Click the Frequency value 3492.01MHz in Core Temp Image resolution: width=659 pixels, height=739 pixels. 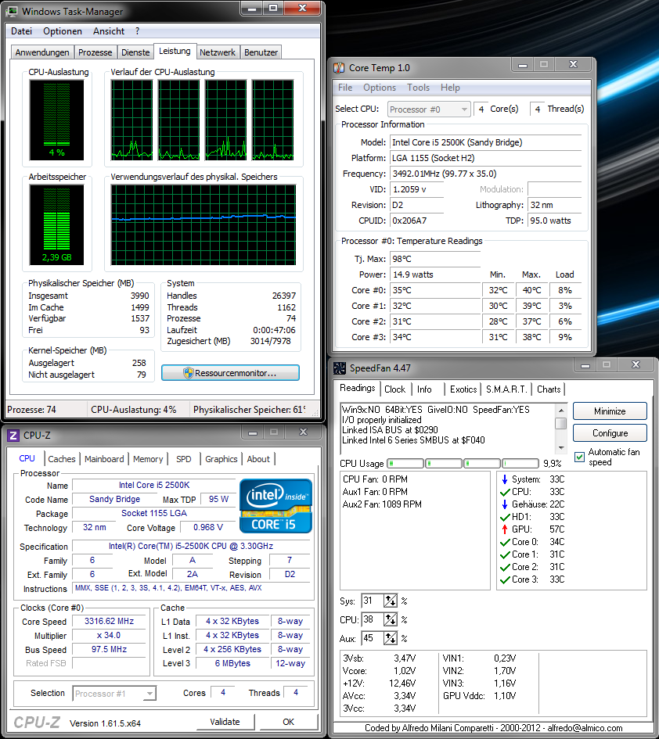(445, 174)
